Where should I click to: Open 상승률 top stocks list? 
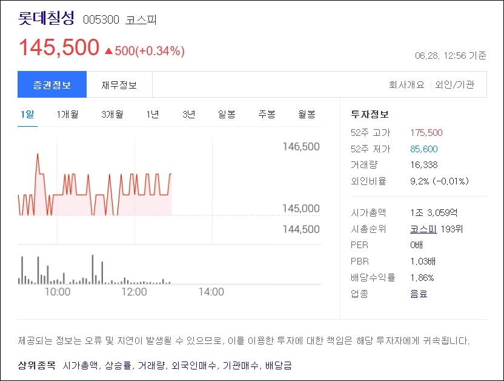pyautogui.click(x=119, y=365)
